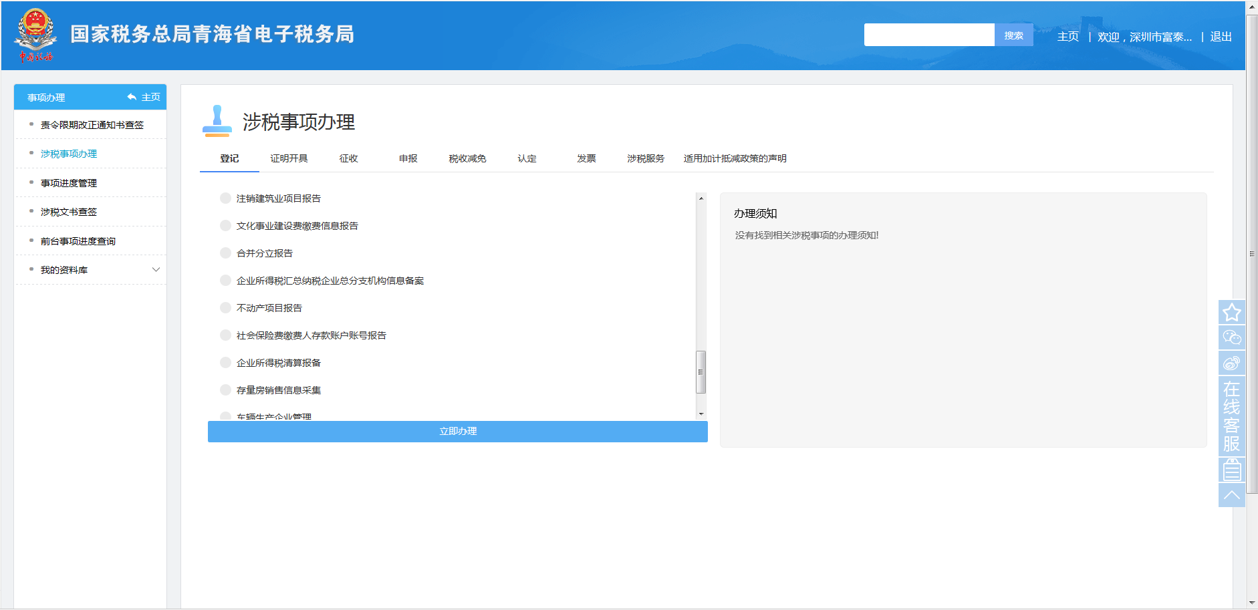Viewport: 1258px width, 610px height.
Task: Click the header search input field
Action: pos(929,35)
